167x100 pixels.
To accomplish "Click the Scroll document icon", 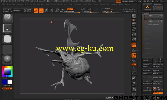I will (134, 24).
